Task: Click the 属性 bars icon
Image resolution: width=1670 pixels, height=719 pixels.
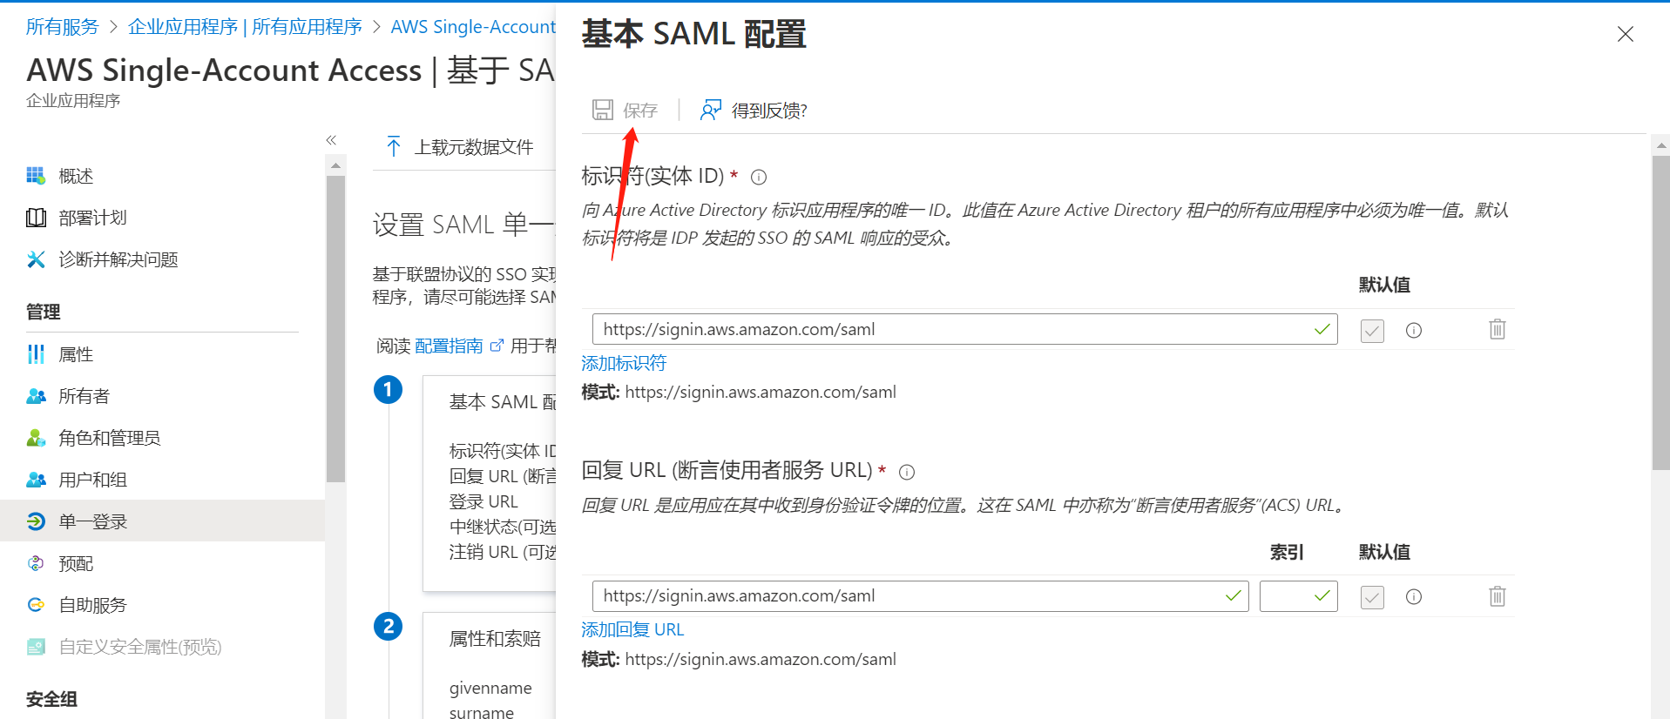Action: (36, 354)
